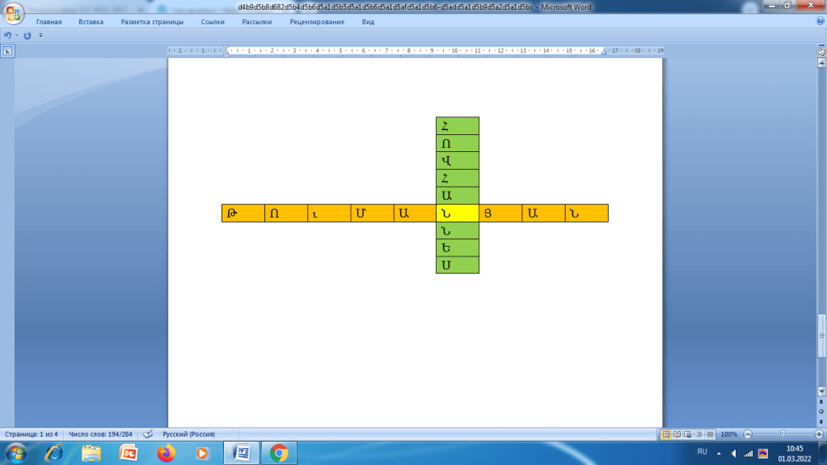Image resolution: width=827 pixels, height=465 pixels.
Task: Switch to Full Screen Reading view
Action: click(677, 434)
